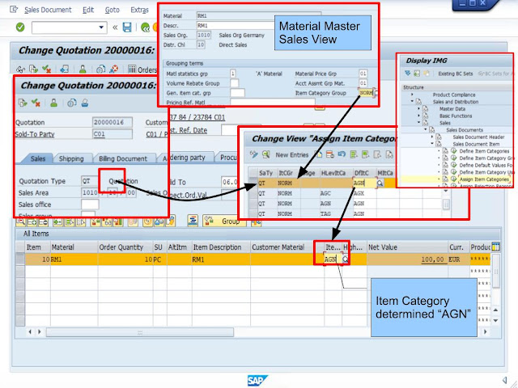Viewport: 518px width, 388px height.
Task: Click the person partner icon left of Orders button
Action: click(83, 69)
